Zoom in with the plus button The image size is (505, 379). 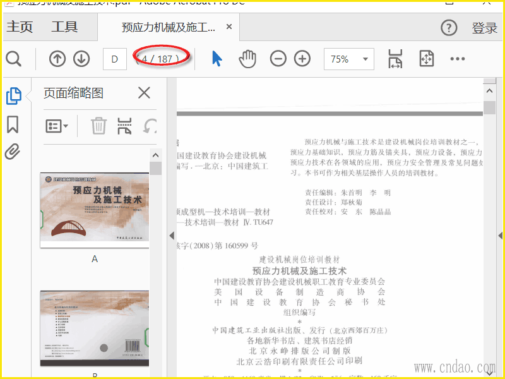point(302,59)
